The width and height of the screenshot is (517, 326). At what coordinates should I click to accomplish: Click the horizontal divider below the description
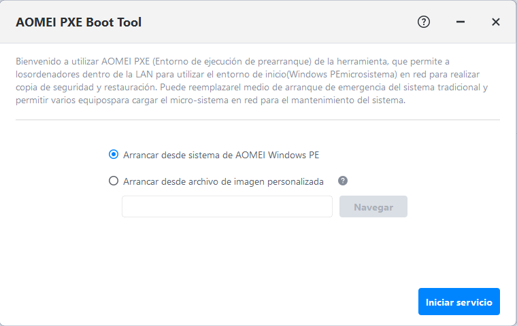coord(257,120)
